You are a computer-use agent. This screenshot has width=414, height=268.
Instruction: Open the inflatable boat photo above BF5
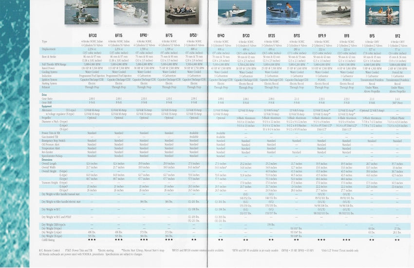click(382, 12)
